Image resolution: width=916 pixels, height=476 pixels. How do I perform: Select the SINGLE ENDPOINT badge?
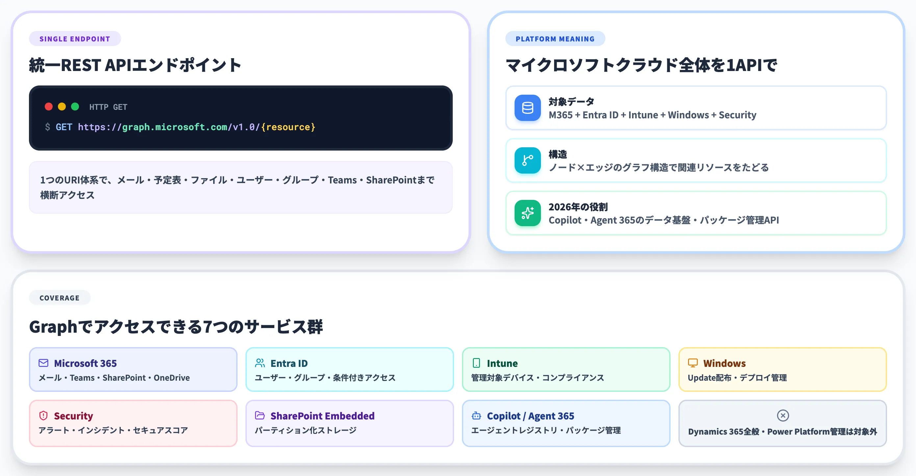(75, 39)
